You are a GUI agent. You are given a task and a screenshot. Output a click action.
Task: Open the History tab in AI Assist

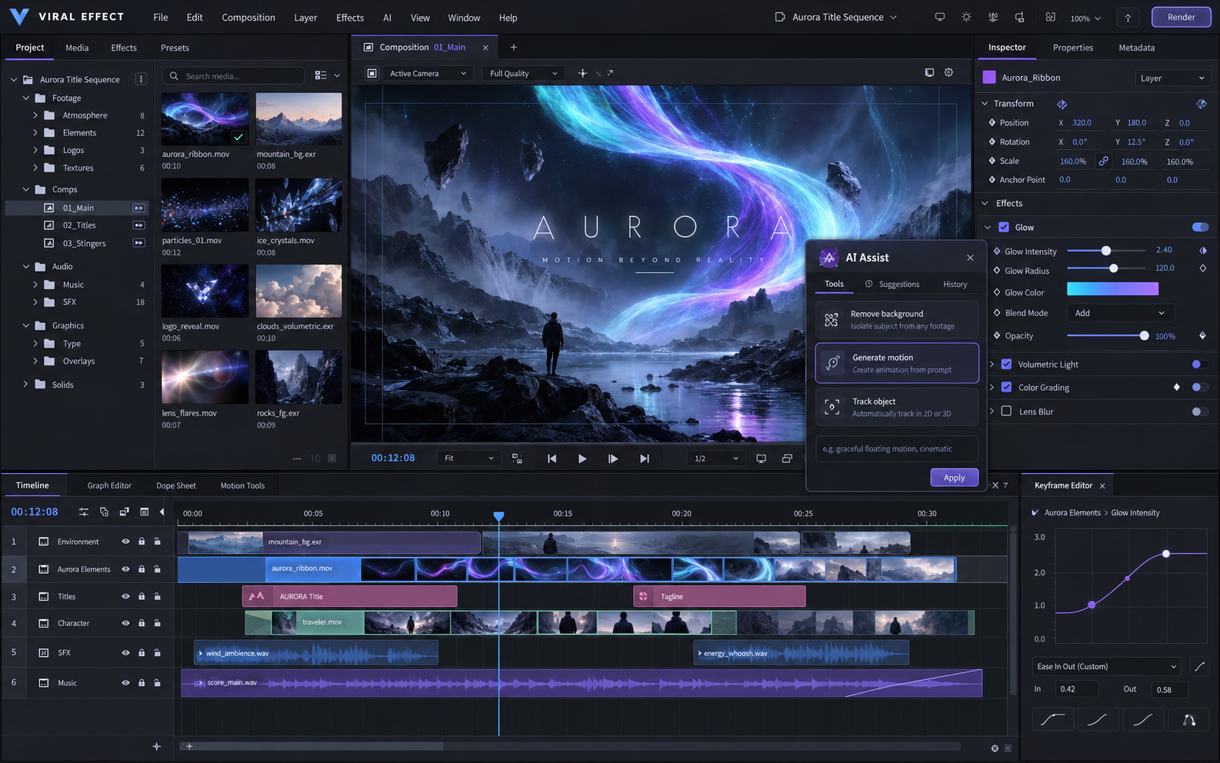tap(955, 284)
